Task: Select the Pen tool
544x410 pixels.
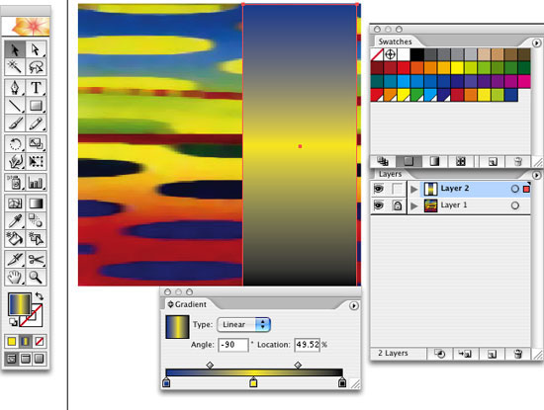Action: tap(15, 88)
